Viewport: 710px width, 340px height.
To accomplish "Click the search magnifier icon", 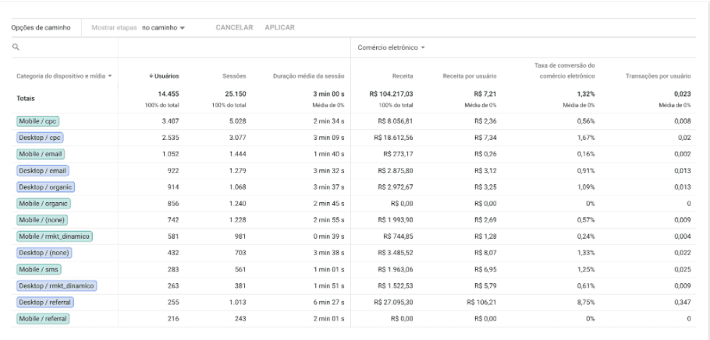I will click(15, 47).
